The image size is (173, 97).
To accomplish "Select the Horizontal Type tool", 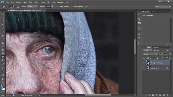I will (3, 68).
